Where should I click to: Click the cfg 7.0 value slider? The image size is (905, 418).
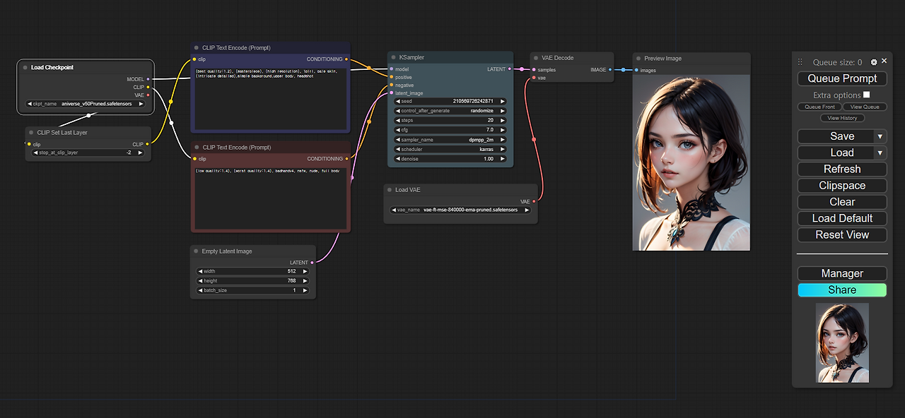click(450, 130)
